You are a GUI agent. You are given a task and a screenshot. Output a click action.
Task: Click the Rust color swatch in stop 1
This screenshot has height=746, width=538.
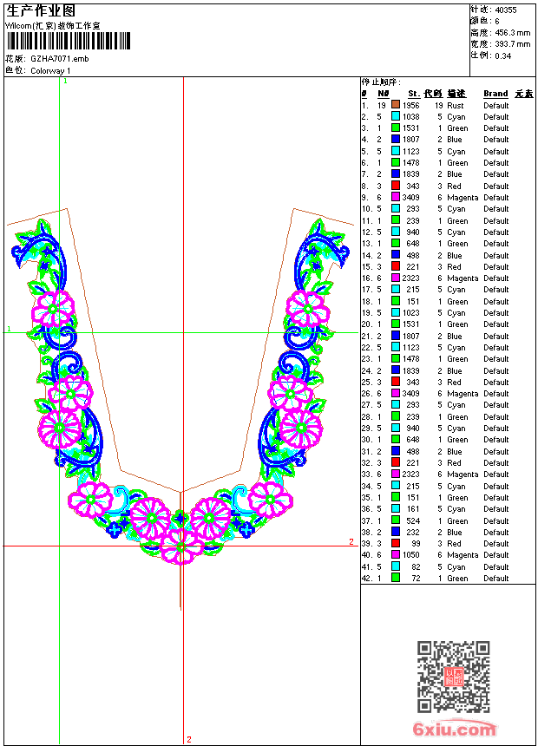[x=396, y=105]
